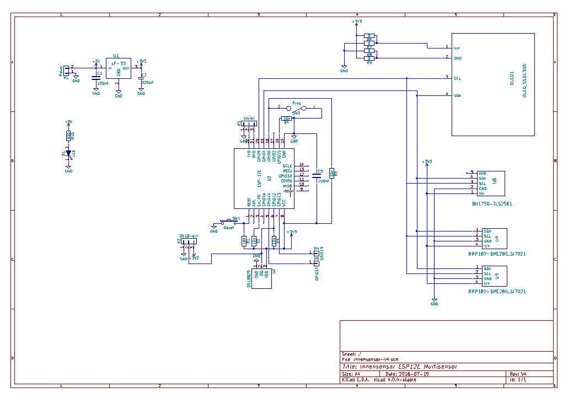
Task: Click the date '2016-07-15' in title block
Action: pos(414,374)
